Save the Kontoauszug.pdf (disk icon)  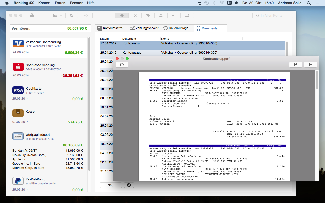click(296, 64)
